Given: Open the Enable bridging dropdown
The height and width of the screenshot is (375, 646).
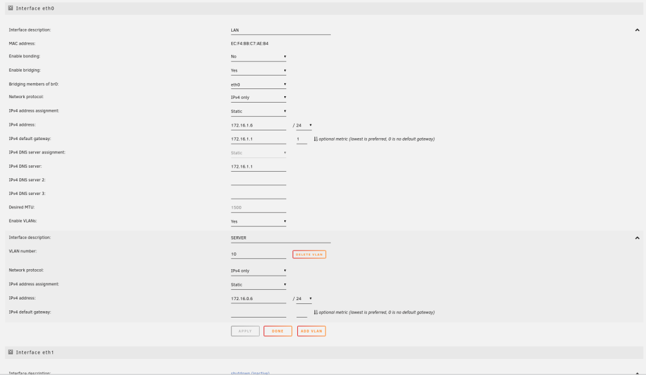Looking at the screenshot, I should point(258,71).
